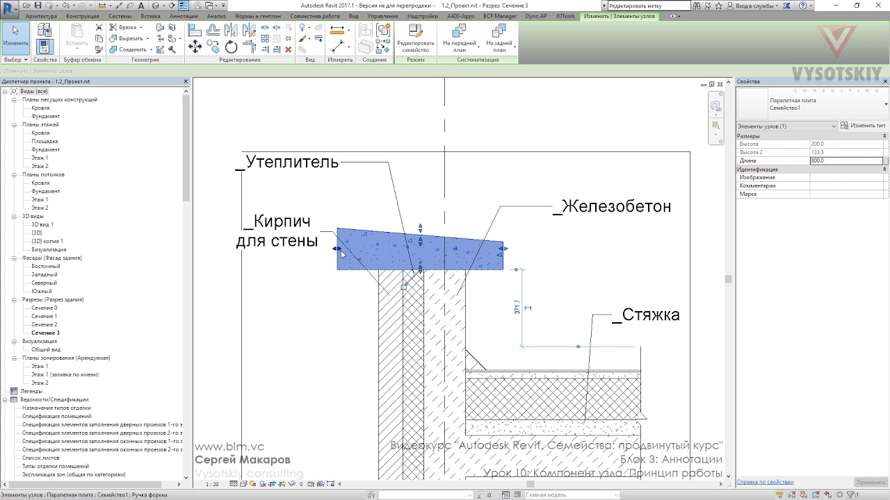The height and width of the screenshot is (500, 890).
Task: Open the Управление ribbon tab
Action: 383,16
